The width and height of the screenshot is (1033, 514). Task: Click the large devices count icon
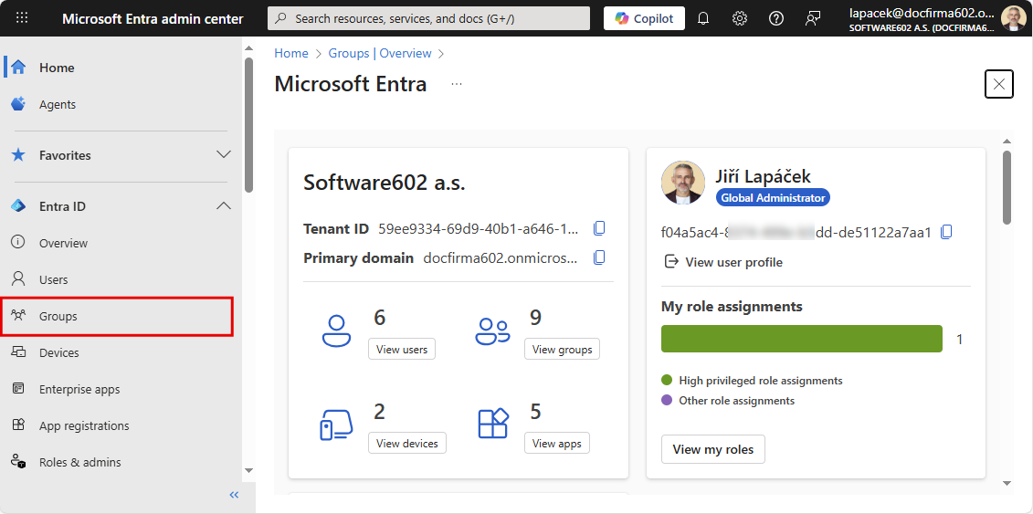coord(336,425)
